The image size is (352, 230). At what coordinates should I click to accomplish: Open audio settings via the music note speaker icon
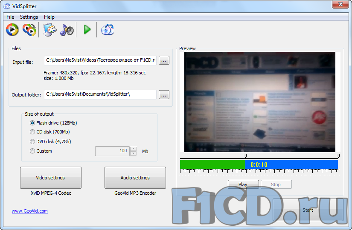tap(67, 30)
